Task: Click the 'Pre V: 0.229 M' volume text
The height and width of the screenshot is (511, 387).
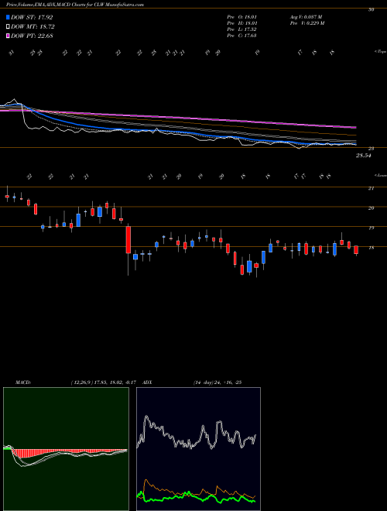Action: (307, 23)
